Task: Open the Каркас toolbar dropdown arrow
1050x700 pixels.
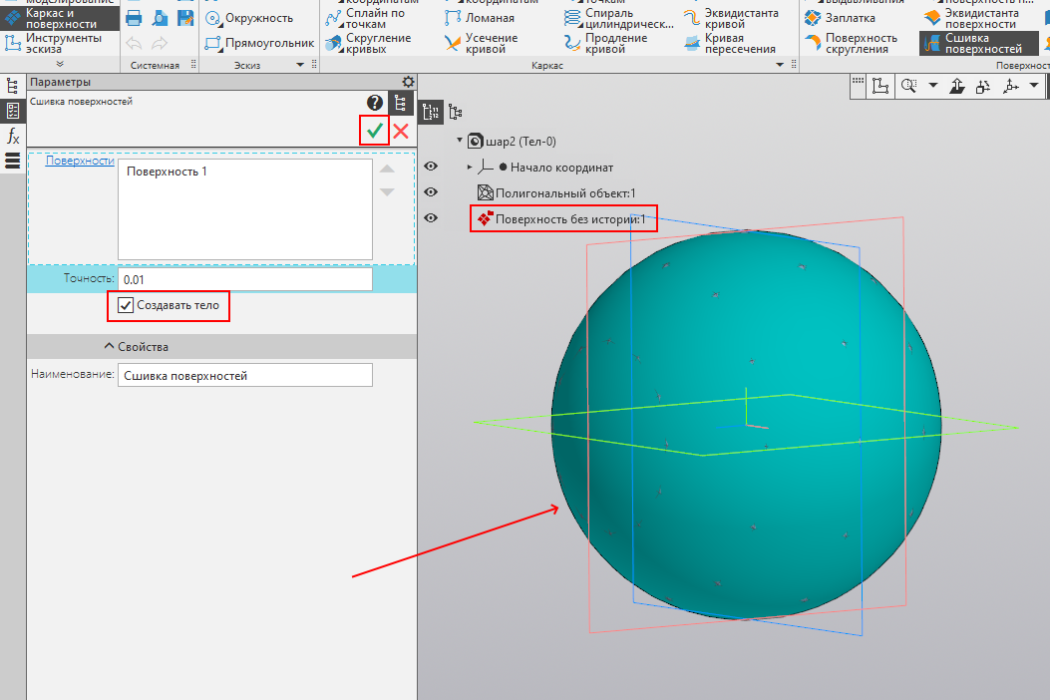Action: coord(780,65)
